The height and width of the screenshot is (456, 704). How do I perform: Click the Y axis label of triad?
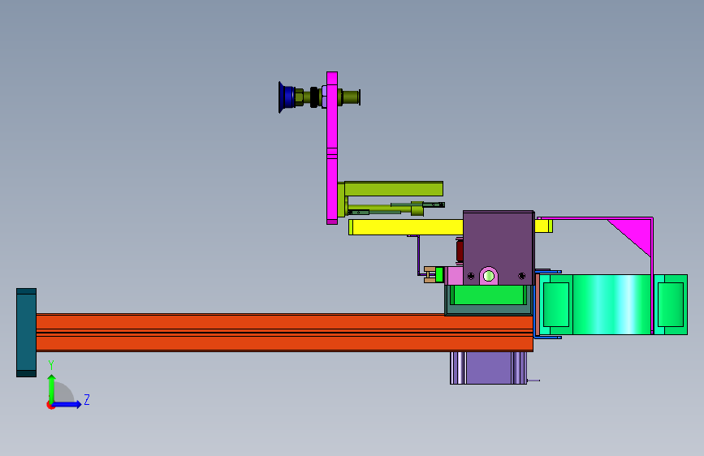tap(51, 365)
